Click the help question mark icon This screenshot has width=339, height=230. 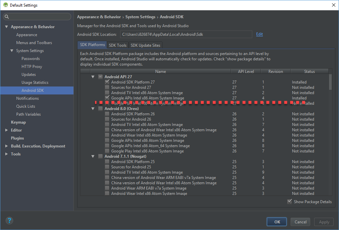pyautogui.click(x=9, y=220)
